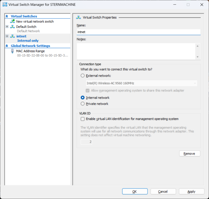Expand the Default Switch tree node
Image resolution: width=209 pixels, height=199 pixels.
point(7,27)
